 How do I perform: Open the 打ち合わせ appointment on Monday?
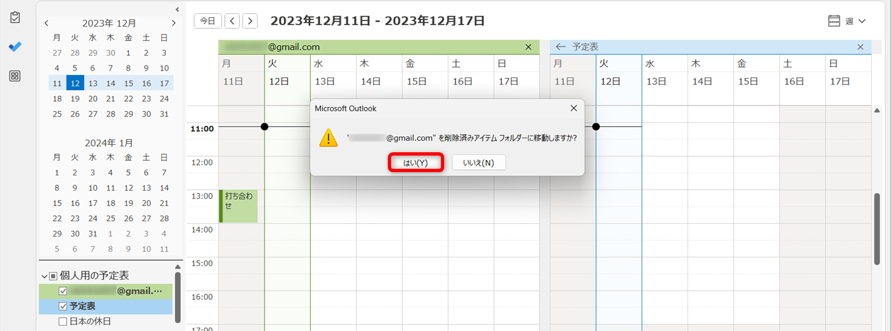coord(239,206)
